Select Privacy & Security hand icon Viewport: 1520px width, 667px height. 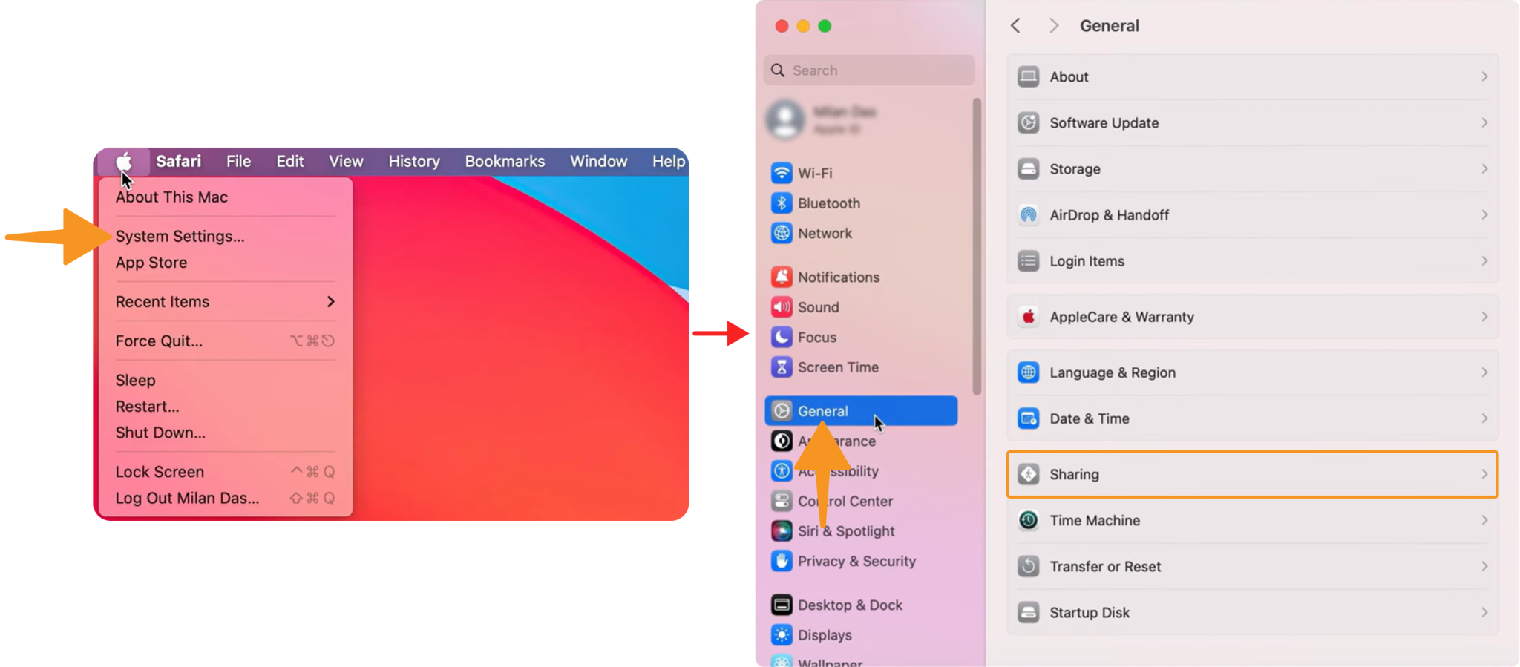(x=782, y=561)
